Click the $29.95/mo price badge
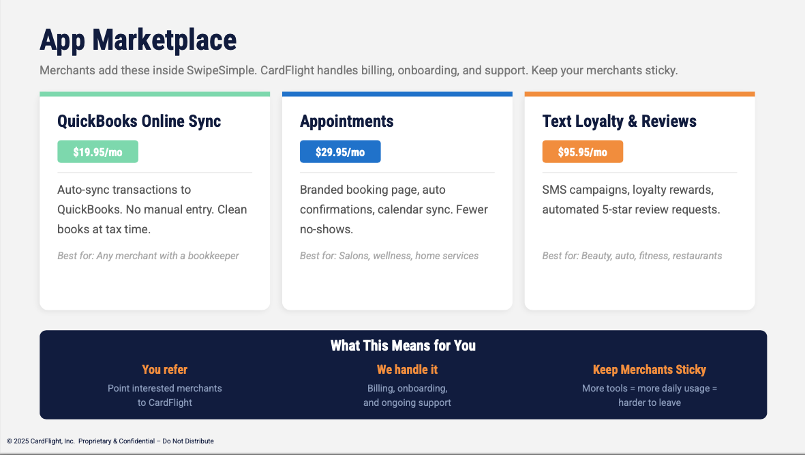Viewport: 805px width, 455px height. click(340, 151)
